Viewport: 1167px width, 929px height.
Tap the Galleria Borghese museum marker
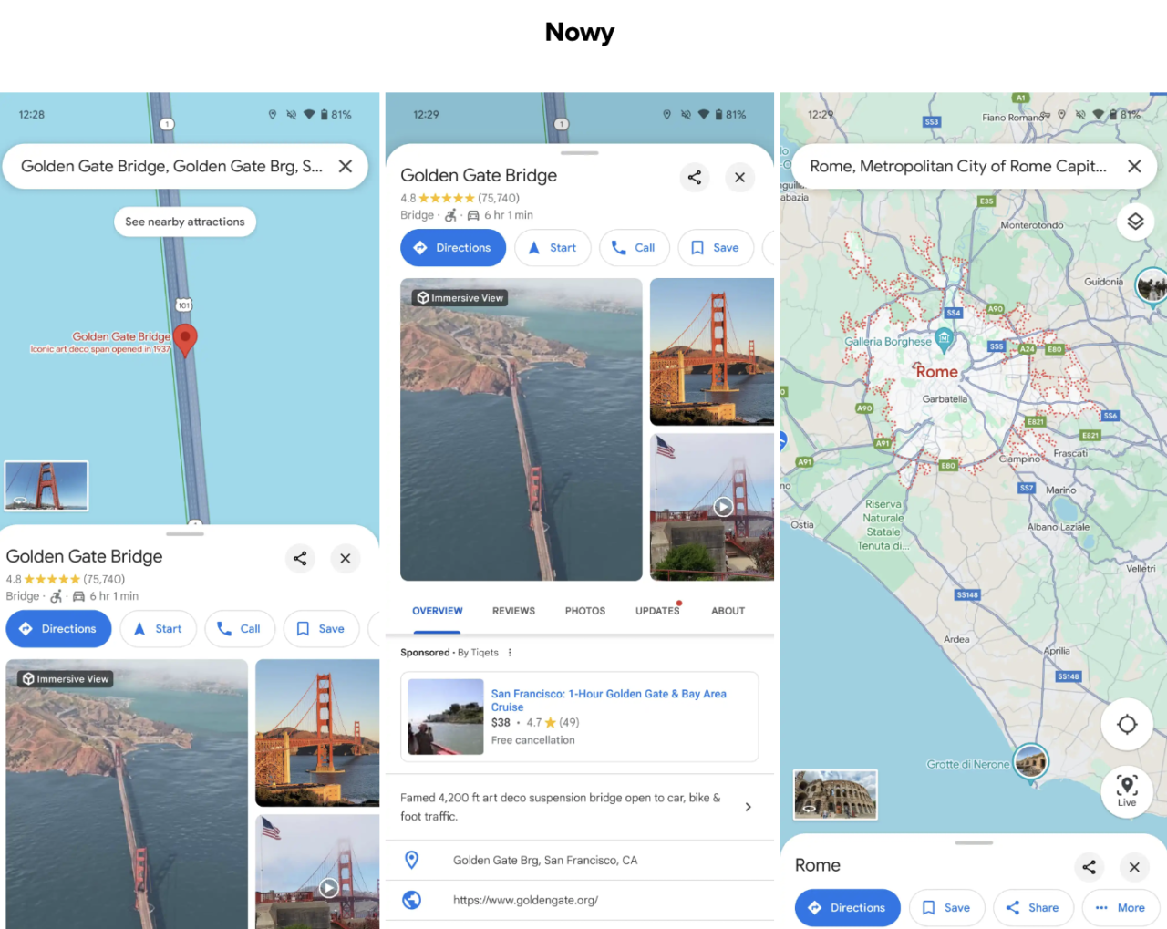point(945,339)
